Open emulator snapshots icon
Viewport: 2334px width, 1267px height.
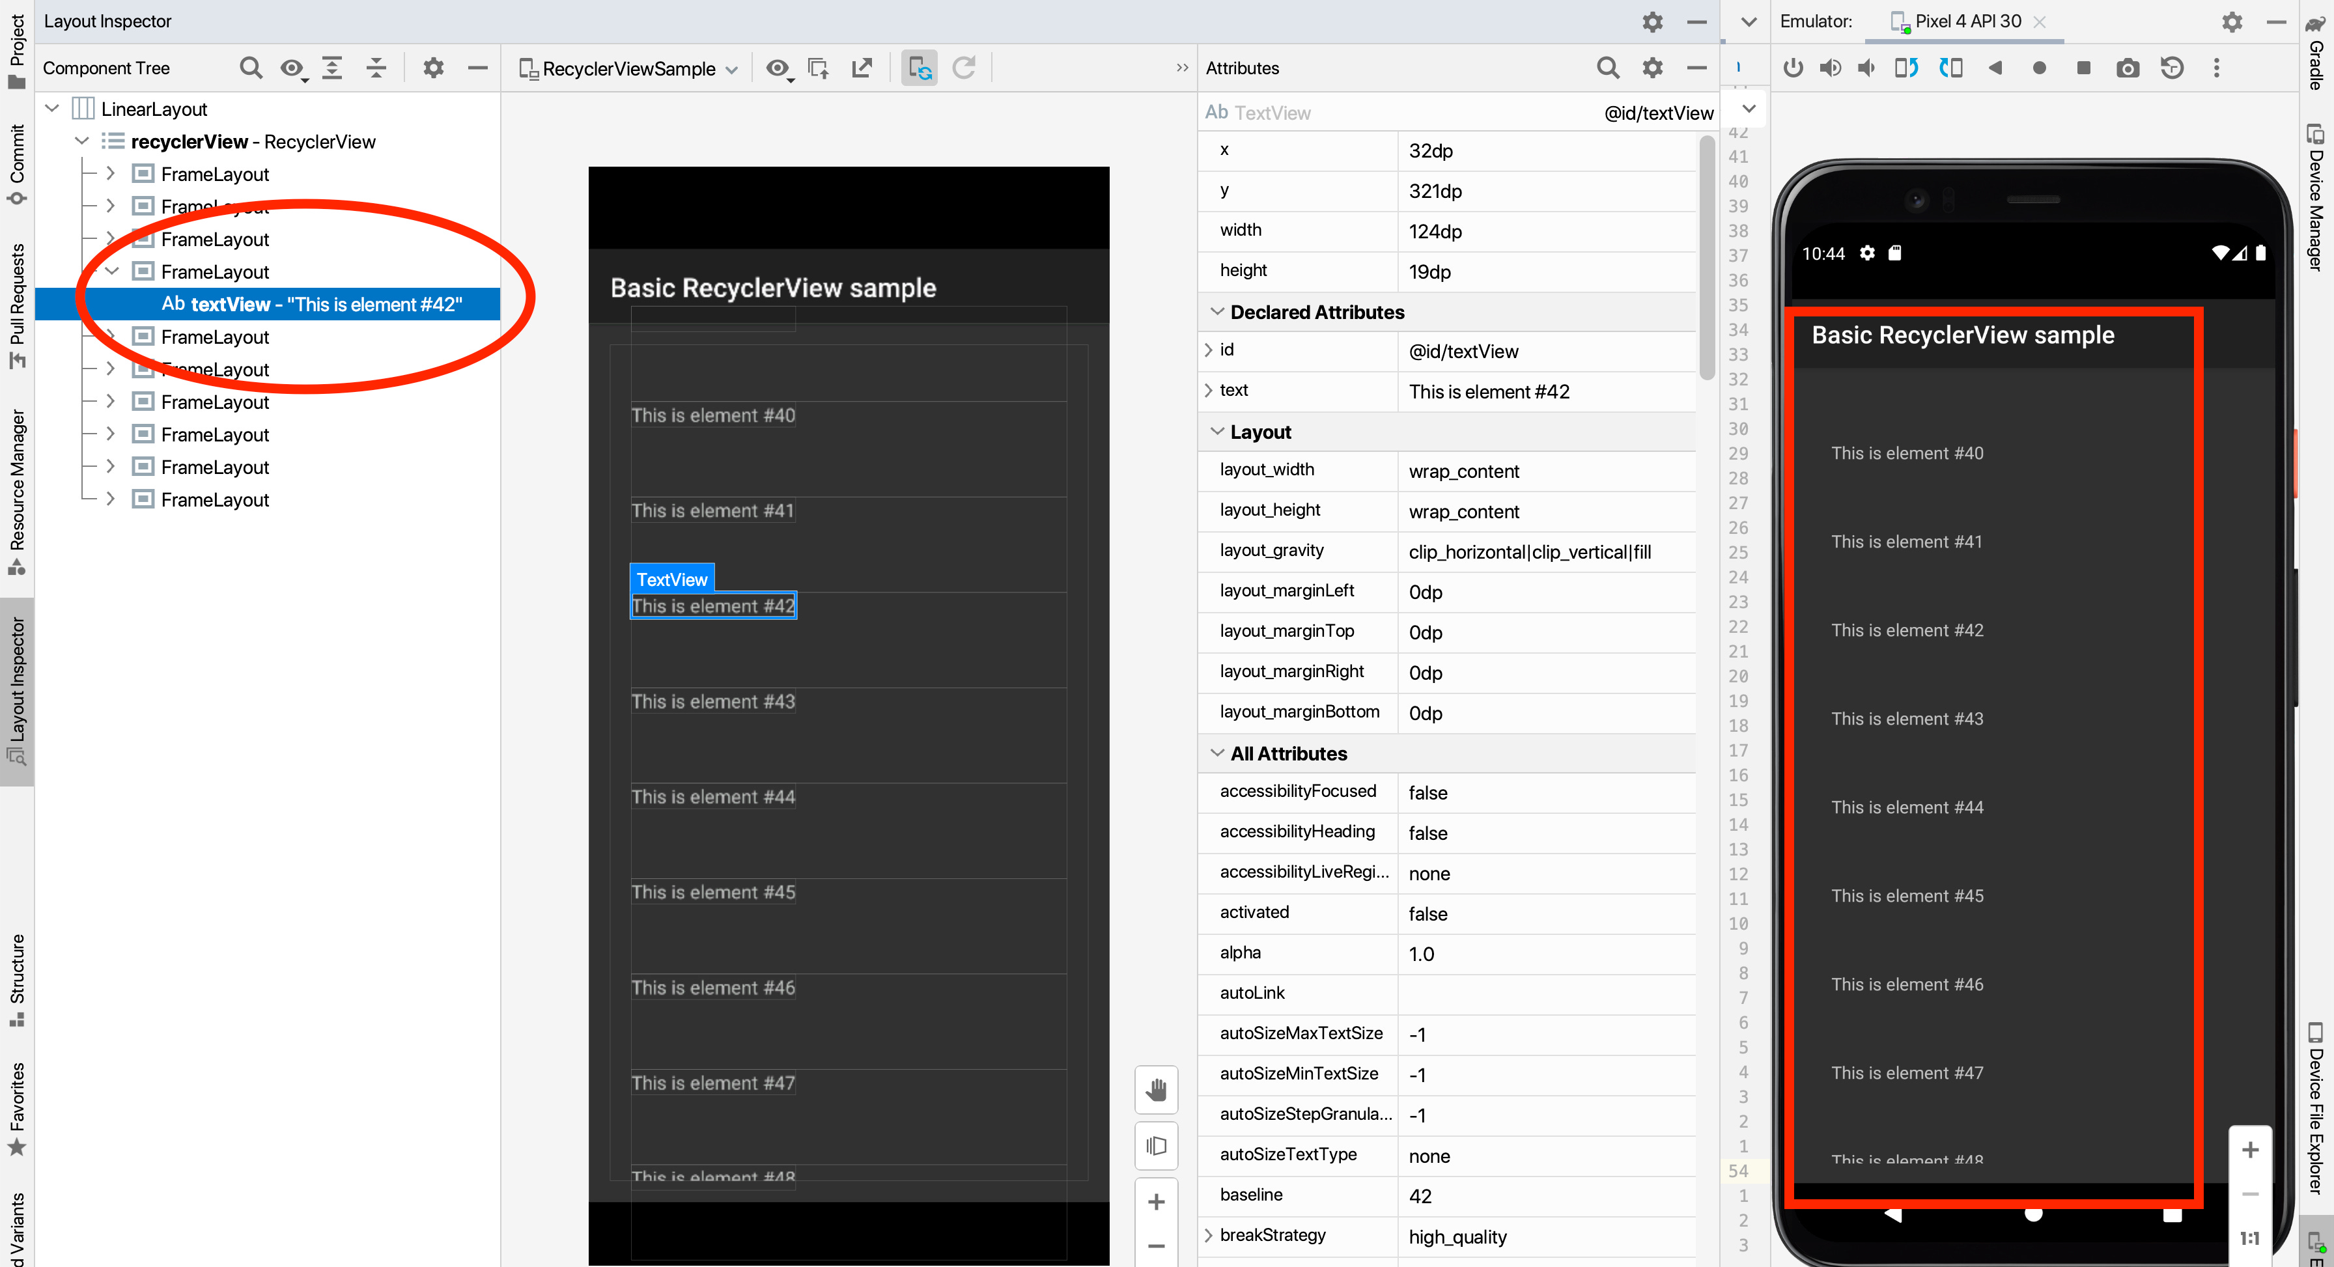click(2172, 68)
